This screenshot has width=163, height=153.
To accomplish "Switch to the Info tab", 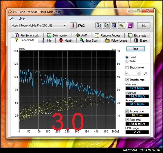I will pos(47,40).
